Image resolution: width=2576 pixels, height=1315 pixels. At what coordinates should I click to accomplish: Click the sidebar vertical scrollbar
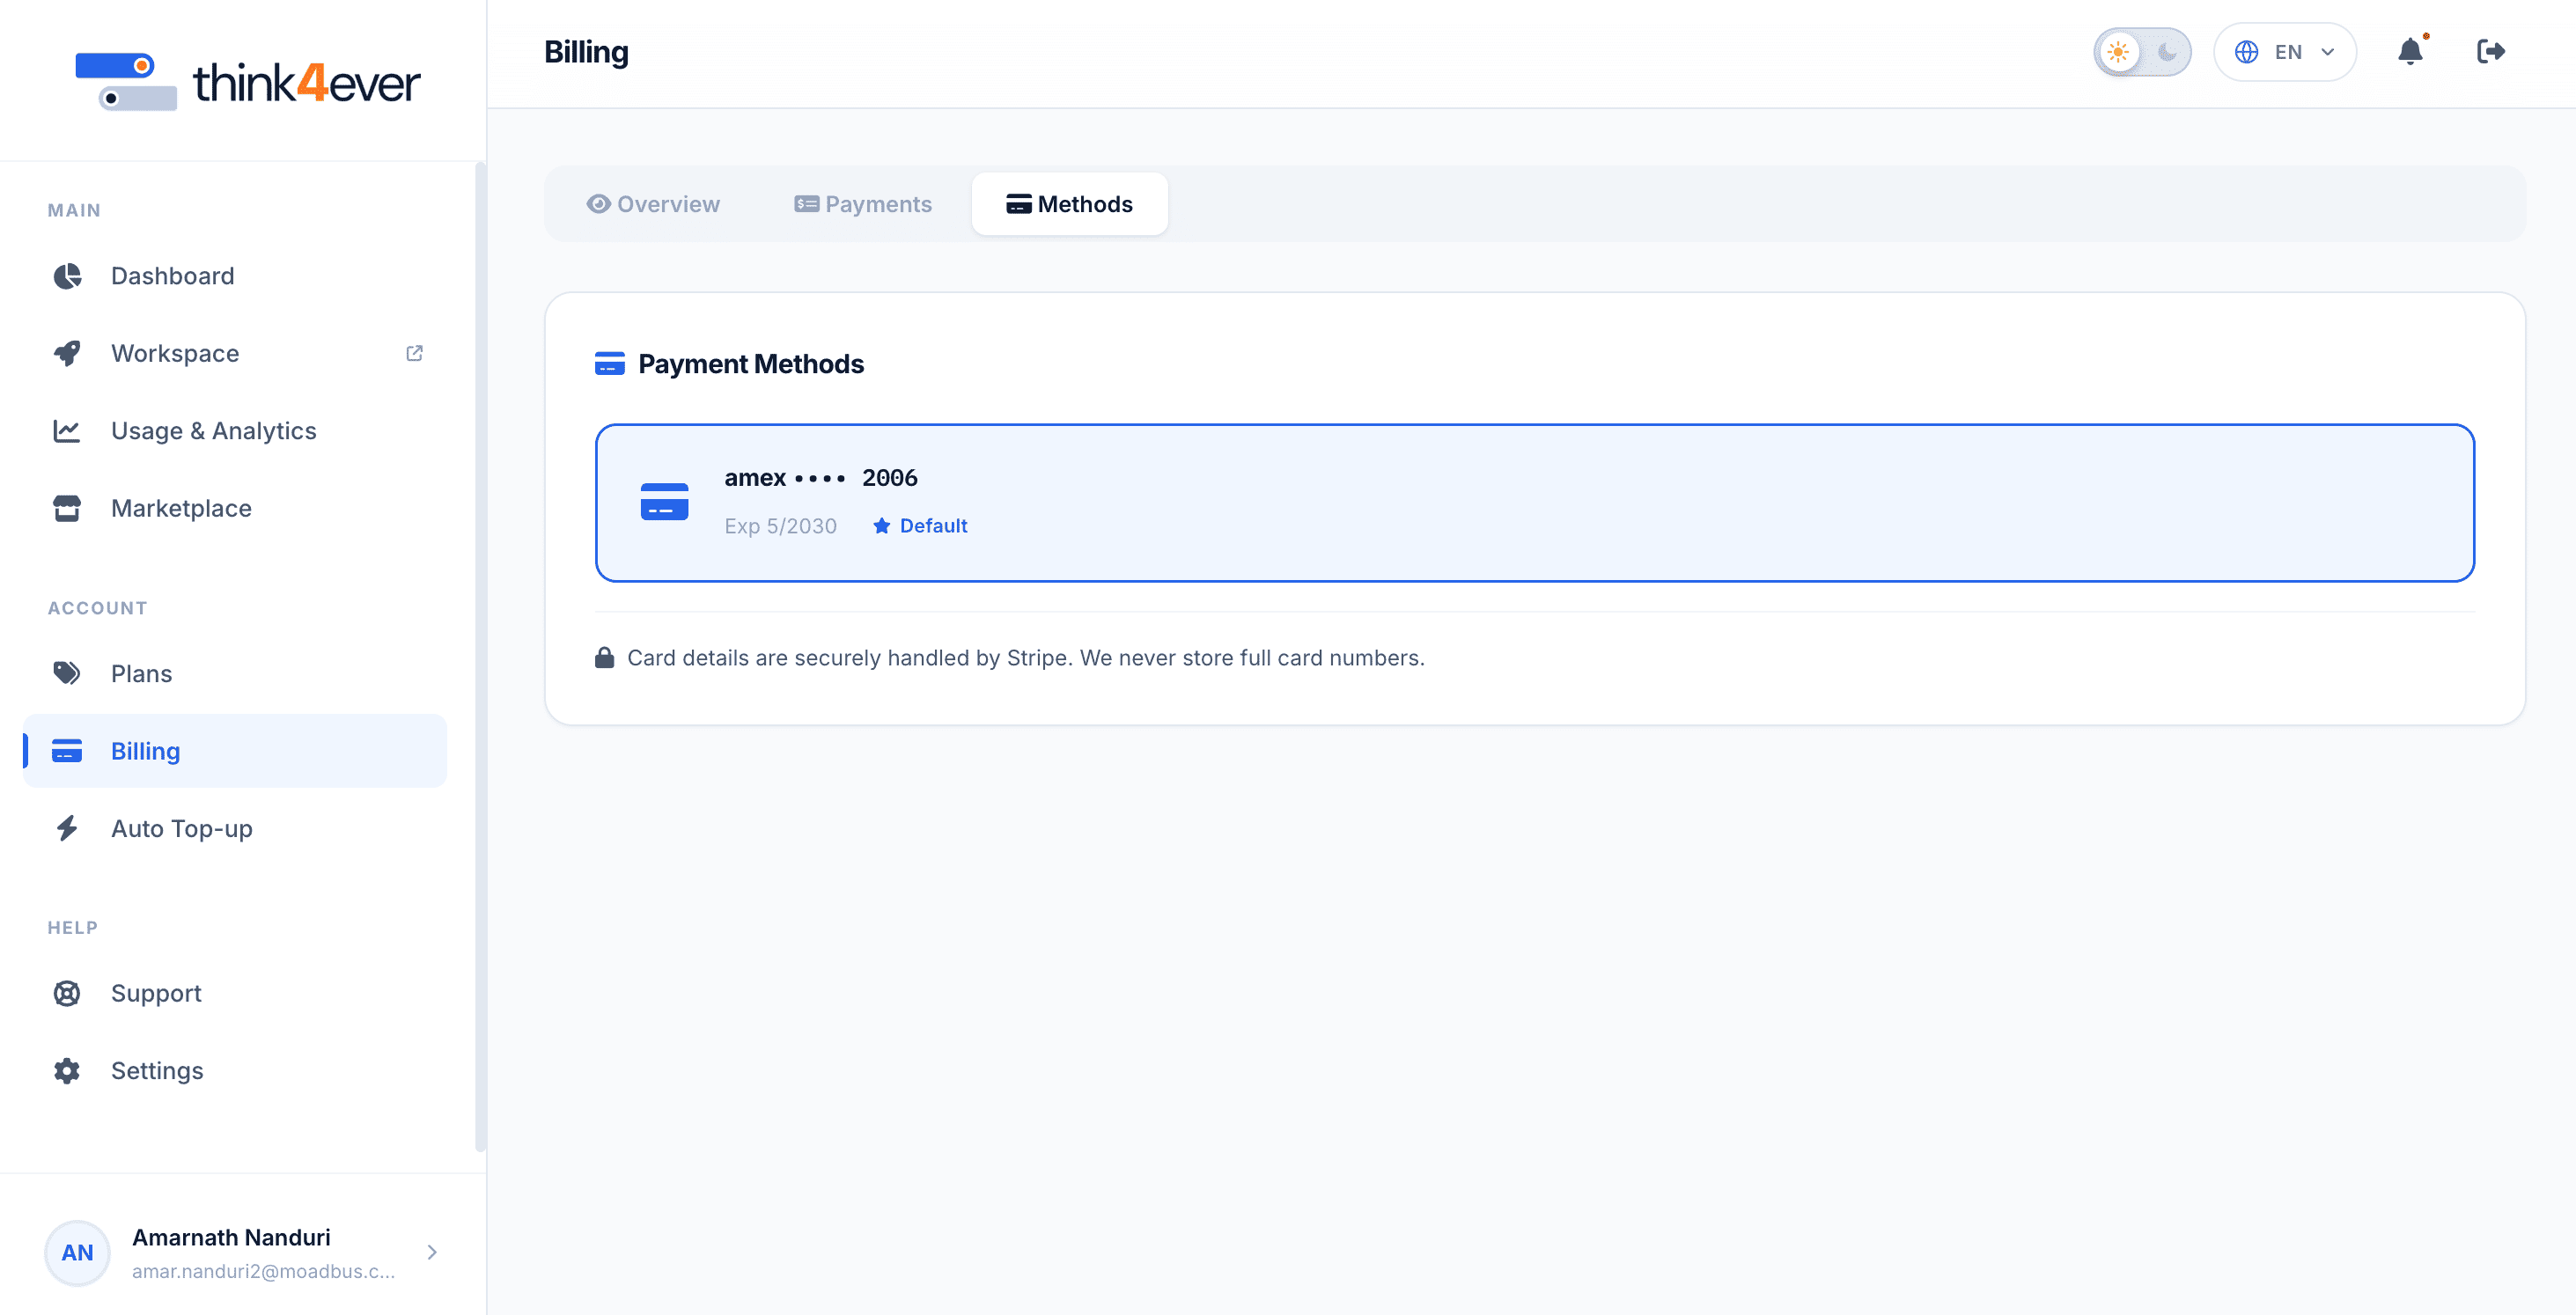480,657
